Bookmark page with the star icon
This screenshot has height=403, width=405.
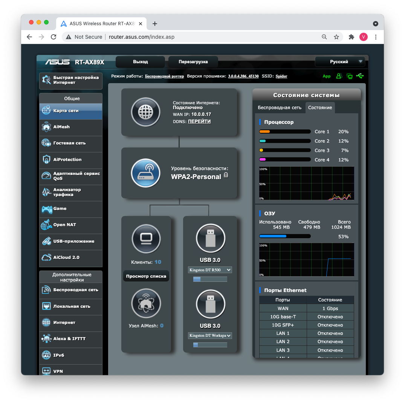[336, 37]
